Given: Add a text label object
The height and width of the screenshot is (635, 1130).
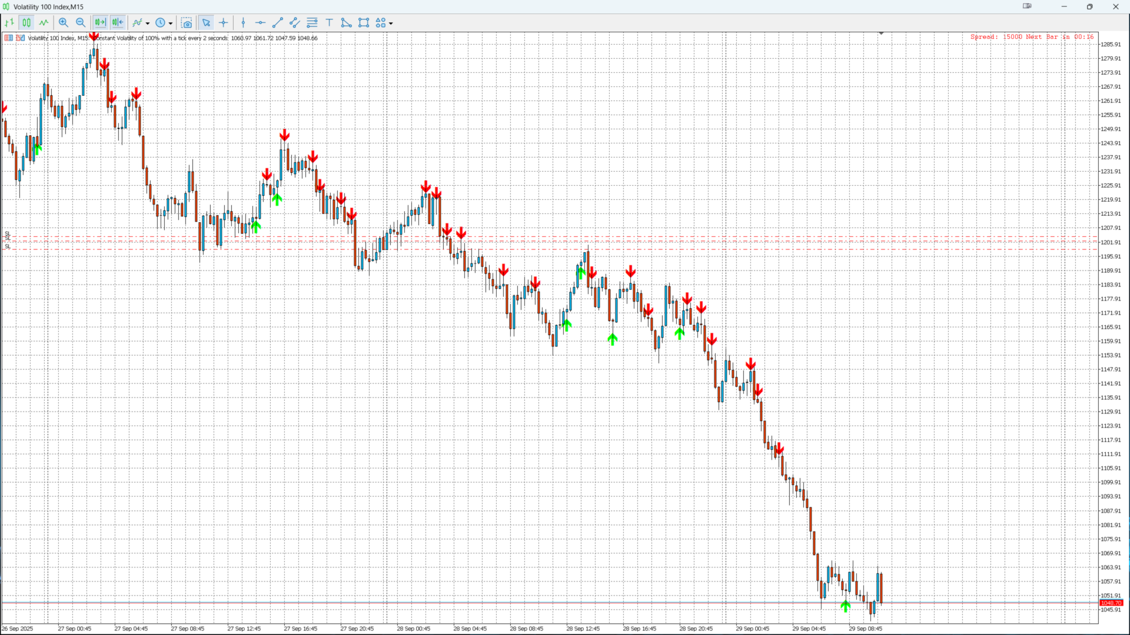Looking at the screenshot, I should 330,23.
